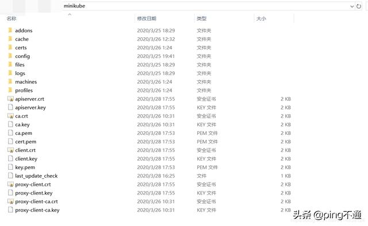368x226 pixels.
Task: Click the machines folder name
Action: [x=26, y=81]
